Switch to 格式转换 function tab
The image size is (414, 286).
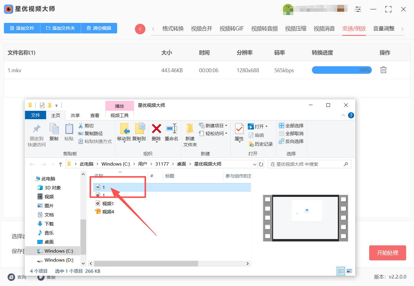pos(173,29)
